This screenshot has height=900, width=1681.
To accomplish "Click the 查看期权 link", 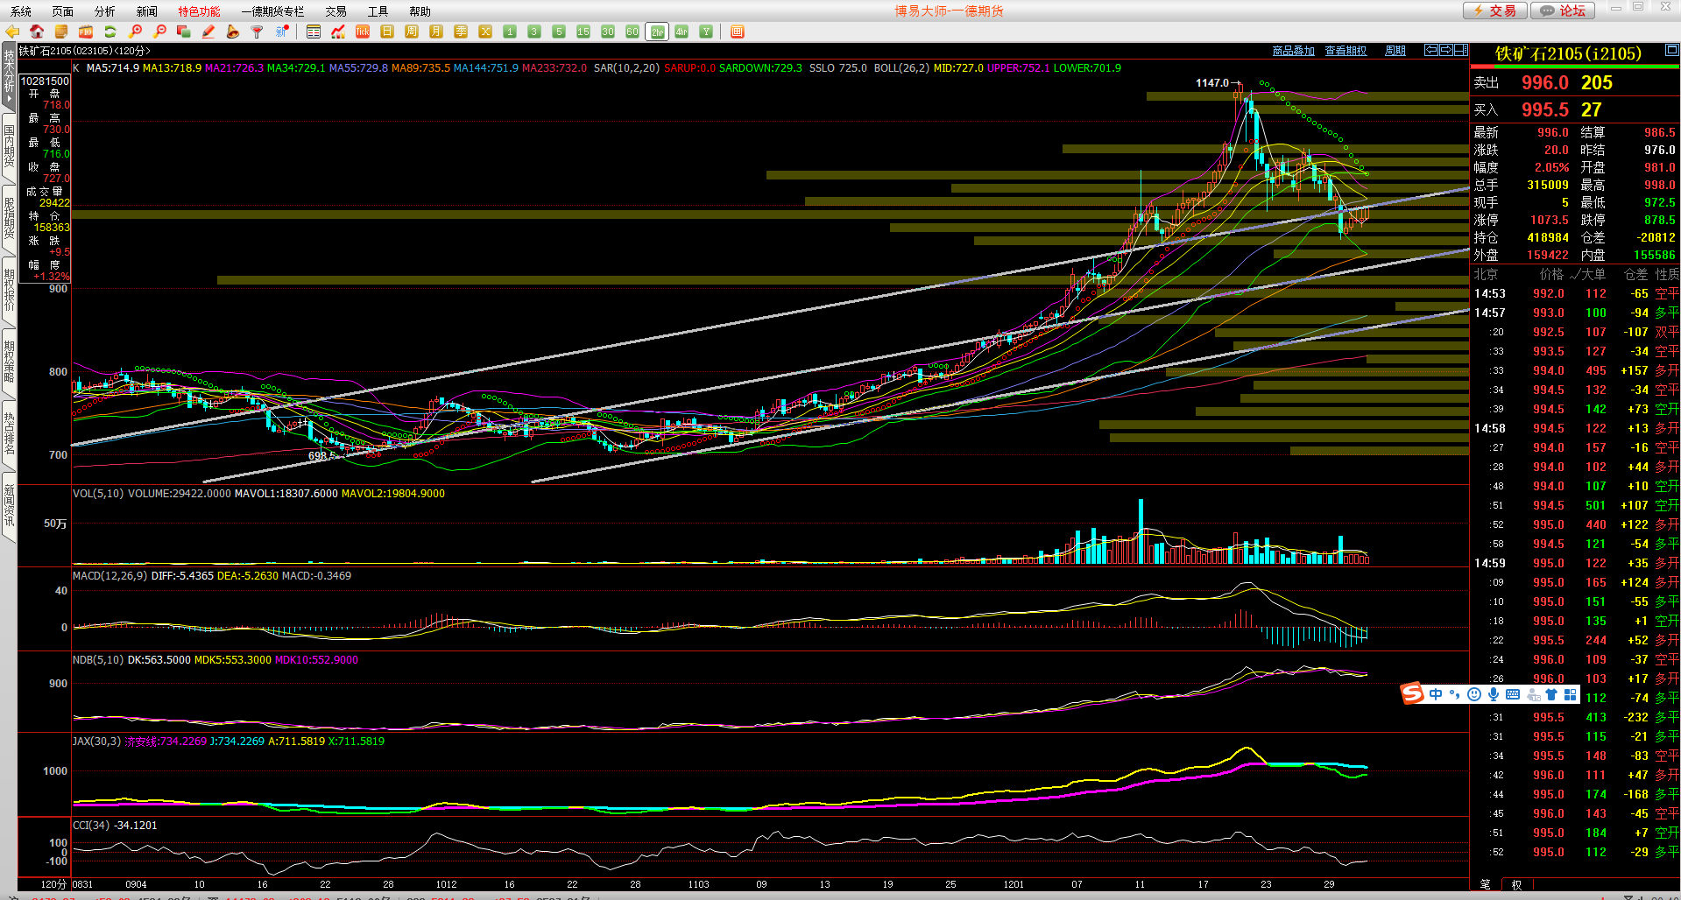I will pos(1346,51).
